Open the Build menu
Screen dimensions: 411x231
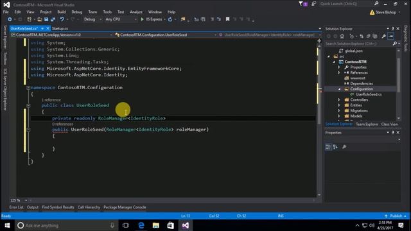tap(62, 12)
